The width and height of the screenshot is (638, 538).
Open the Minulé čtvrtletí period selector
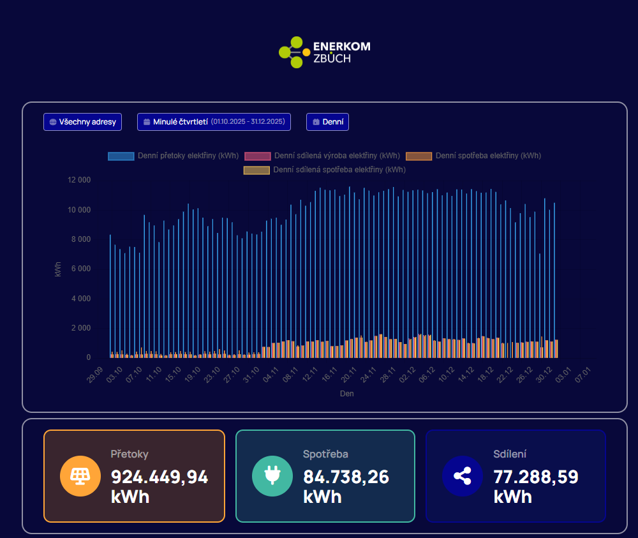tap(214, 122)
